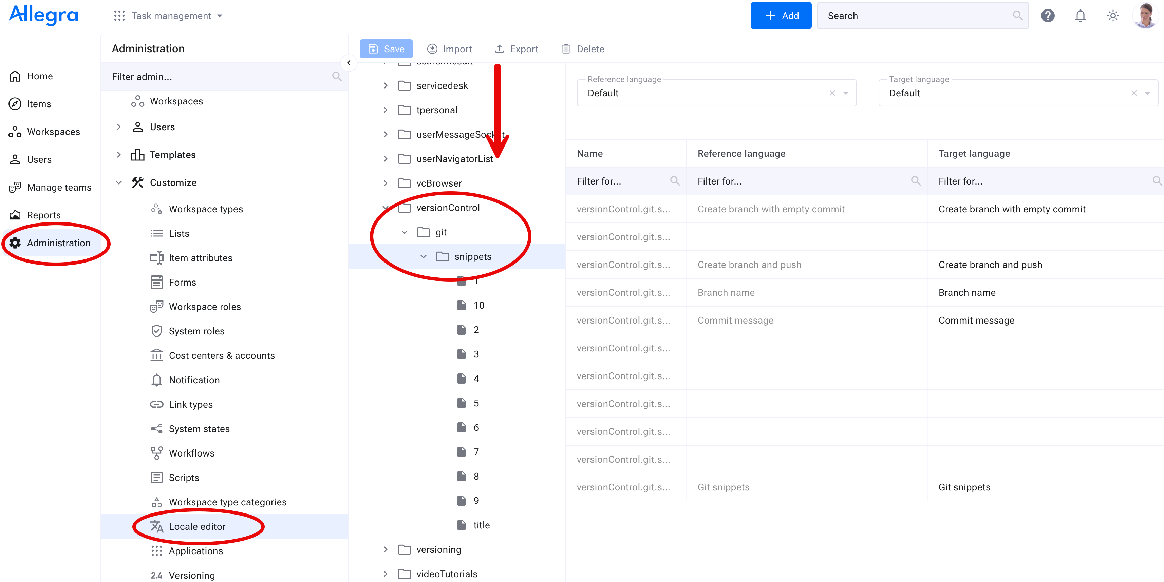The width and height of the screenshot is (1164, 582).
Task: Toggle light/dark theme with the sun icon
Action: pos(1113,15)
